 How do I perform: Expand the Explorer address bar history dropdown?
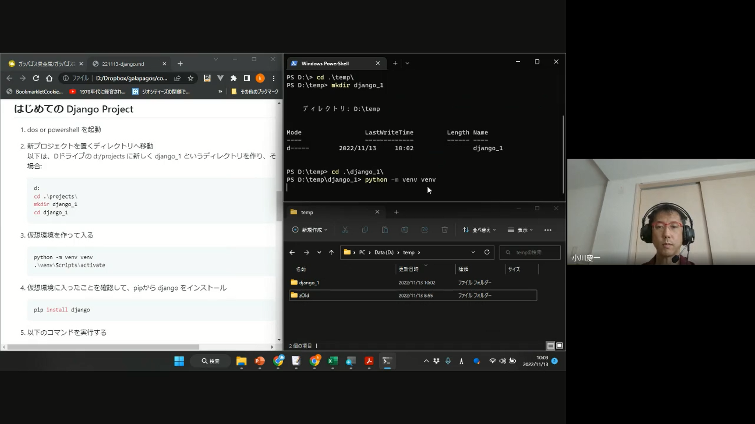pyautogui.click(x=473, y=252)
